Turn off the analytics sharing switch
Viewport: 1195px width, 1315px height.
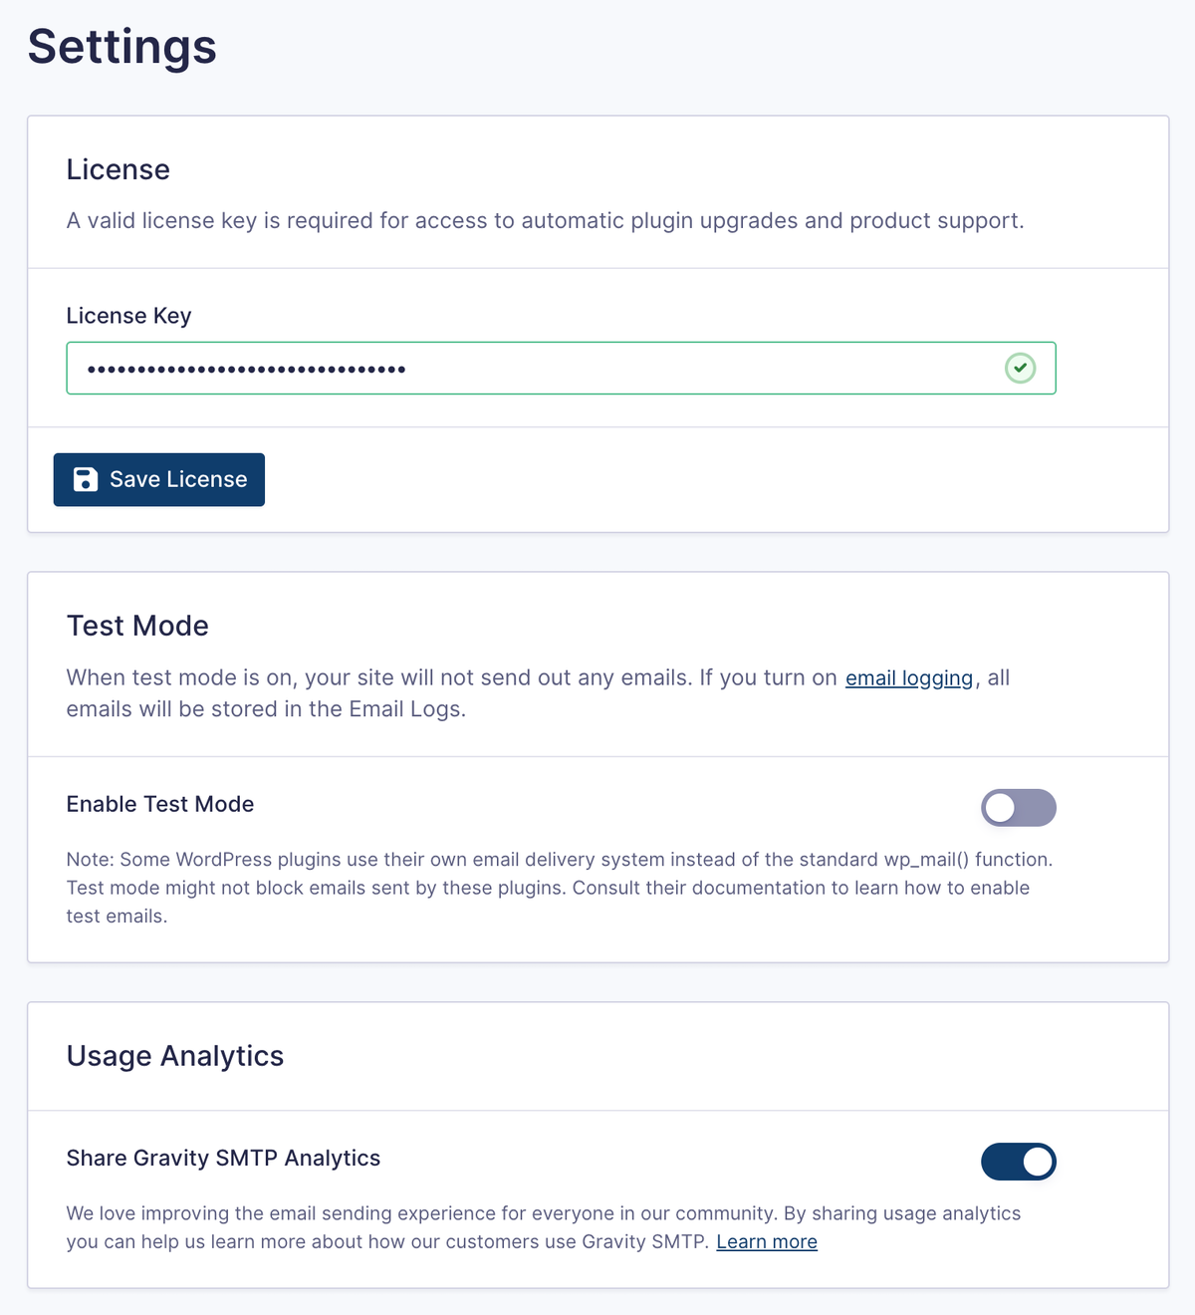click(1018, 1162)
